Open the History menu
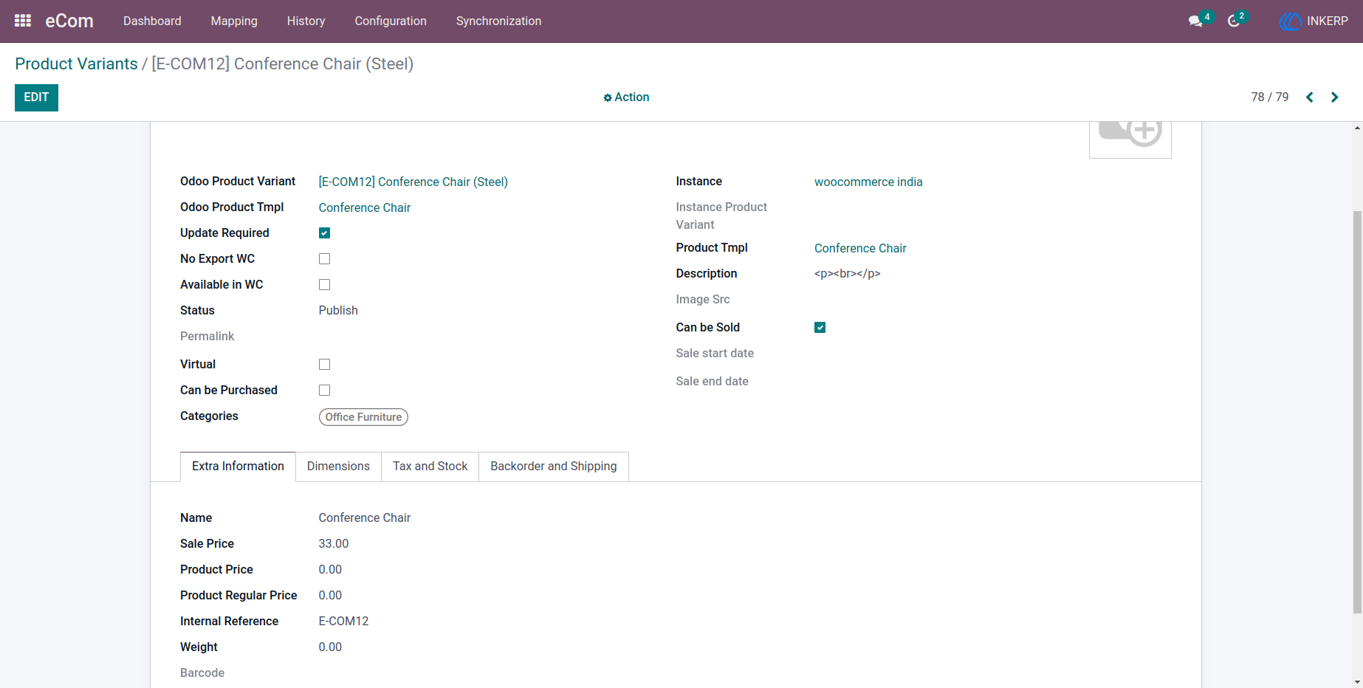The width and height of the screenshot is (1363, 688). (x=306, y=21)
